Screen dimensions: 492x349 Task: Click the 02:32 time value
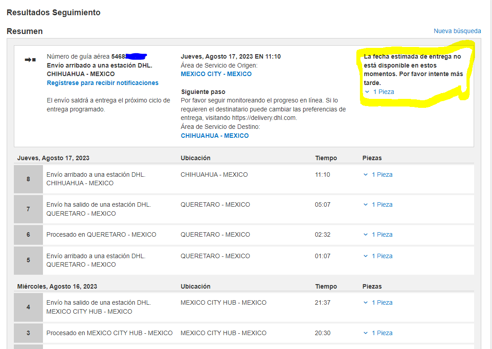(x=323, y=234)
